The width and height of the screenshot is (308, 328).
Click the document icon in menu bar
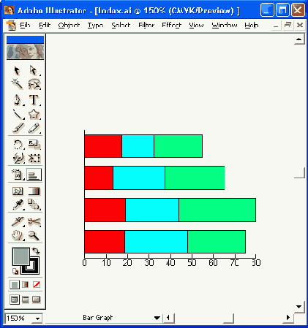tap(11, 26)
